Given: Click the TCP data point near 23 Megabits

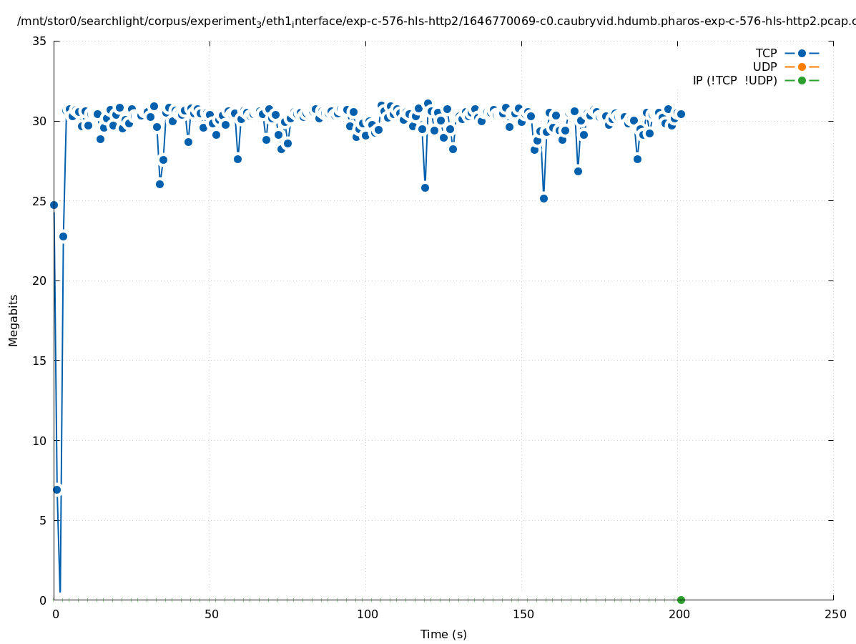Looking at the screenshot, I should (x=63, y=236).
